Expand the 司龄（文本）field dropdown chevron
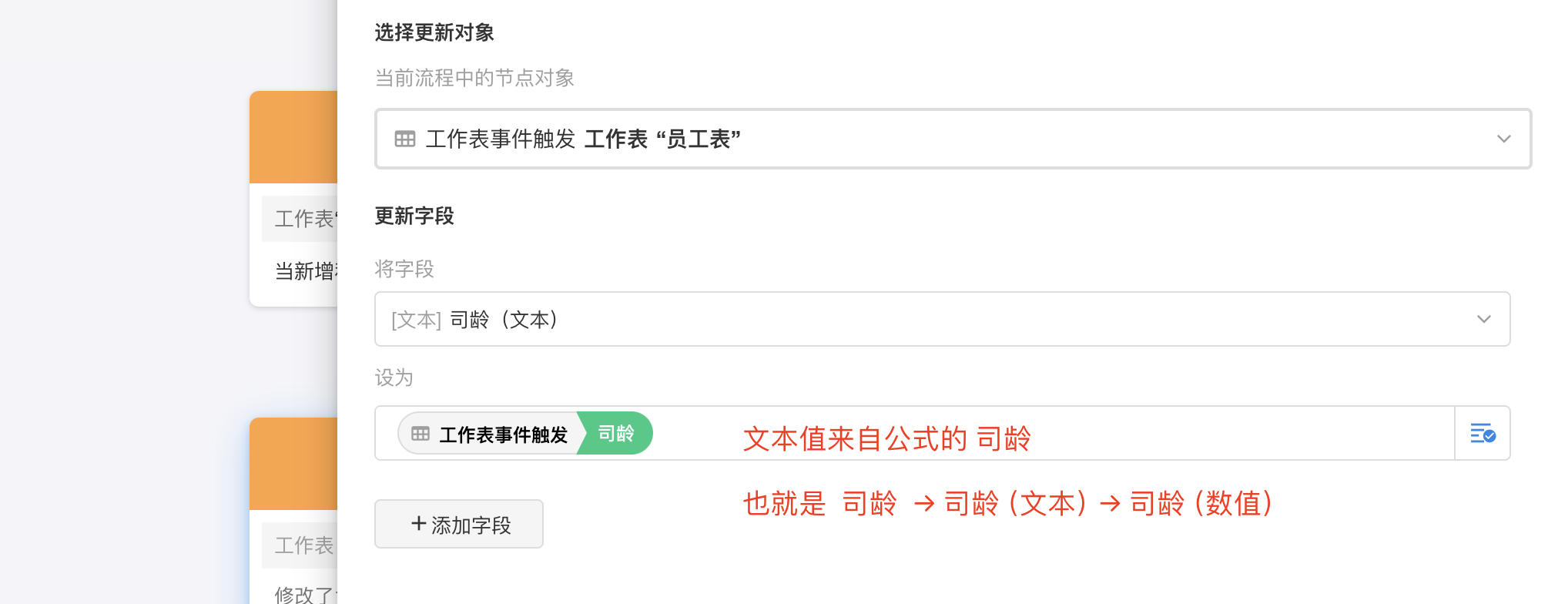 tap(1483, 319)
